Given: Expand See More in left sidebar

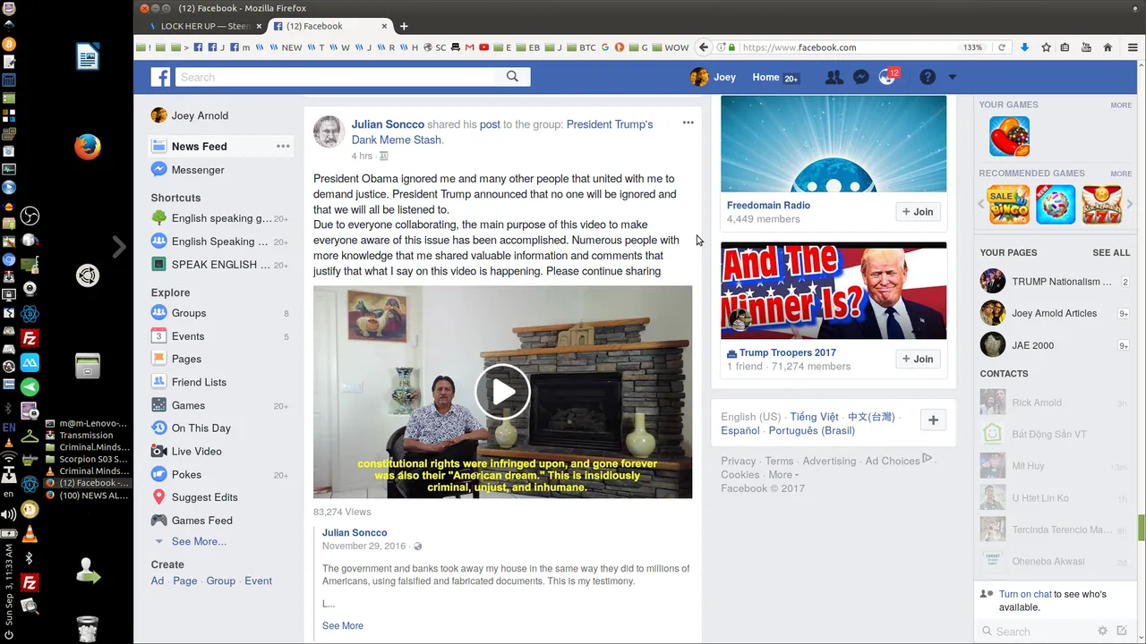Looking at the screenshot, I should coord(199,541).
